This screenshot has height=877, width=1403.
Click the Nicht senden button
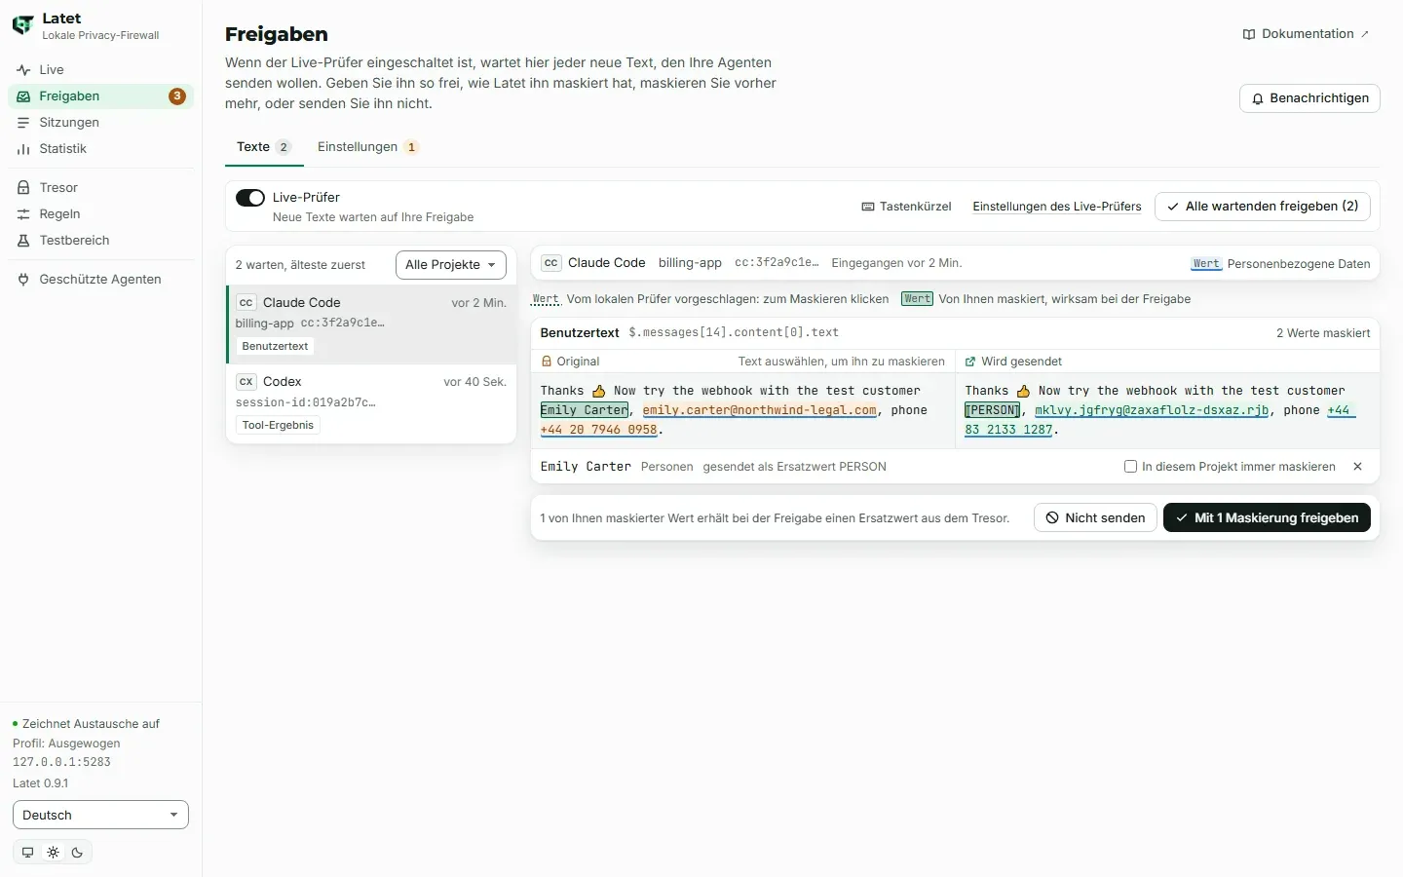(x=1095, y=518)
